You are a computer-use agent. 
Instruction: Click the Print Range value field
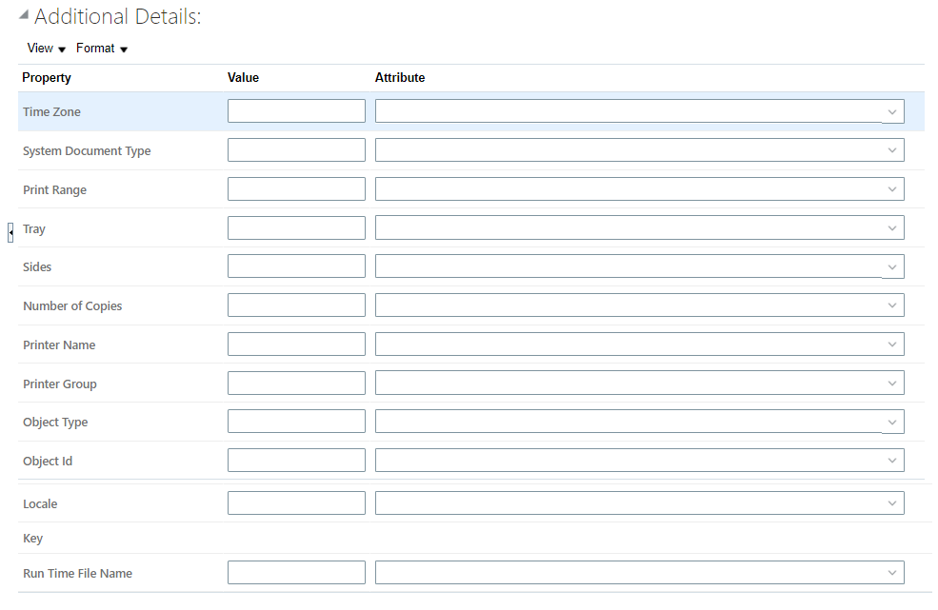coord(296,189)
